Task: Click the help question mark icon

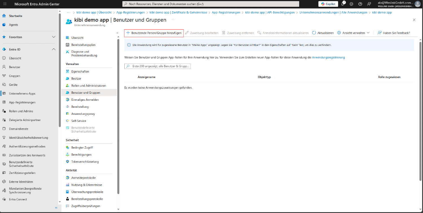Action: tap(360, 4)
